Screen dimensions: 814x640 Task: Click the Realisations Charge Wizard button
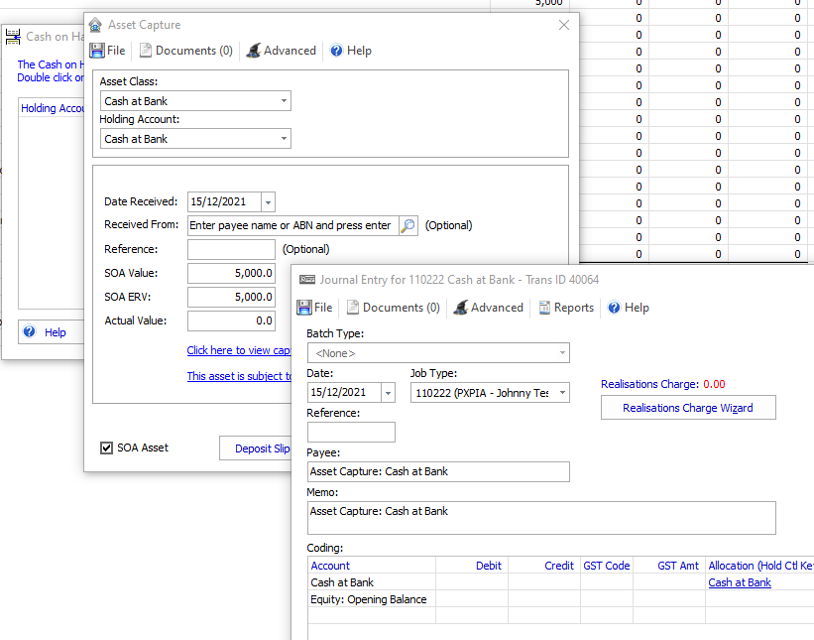(x=688, y=408)
